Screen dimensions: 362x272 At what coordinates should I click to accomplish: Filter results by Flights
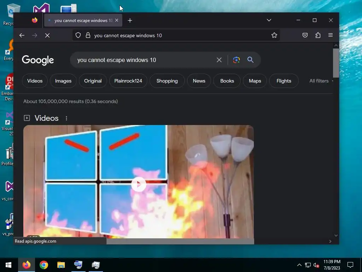(284, 81)
